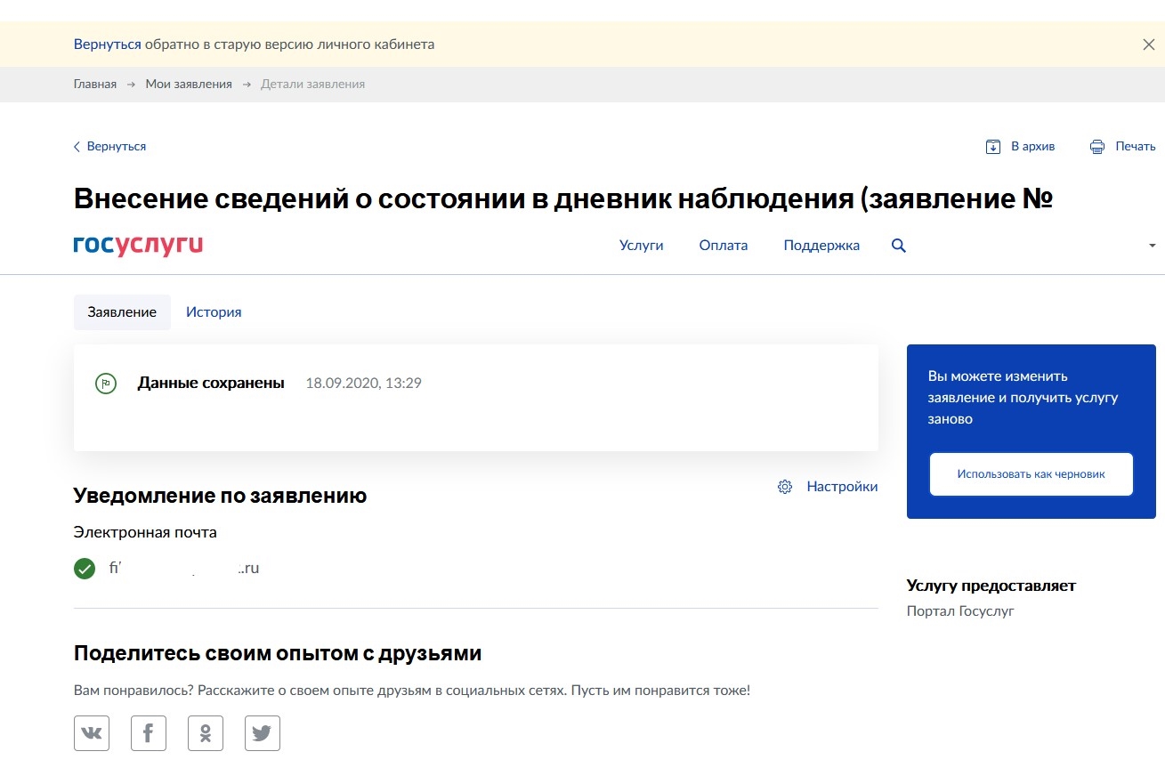Image resolution: width=1165 pixels, height=784 pixels.
Task: Click the Данные сохранены status text
Action: tap(211, 384)
